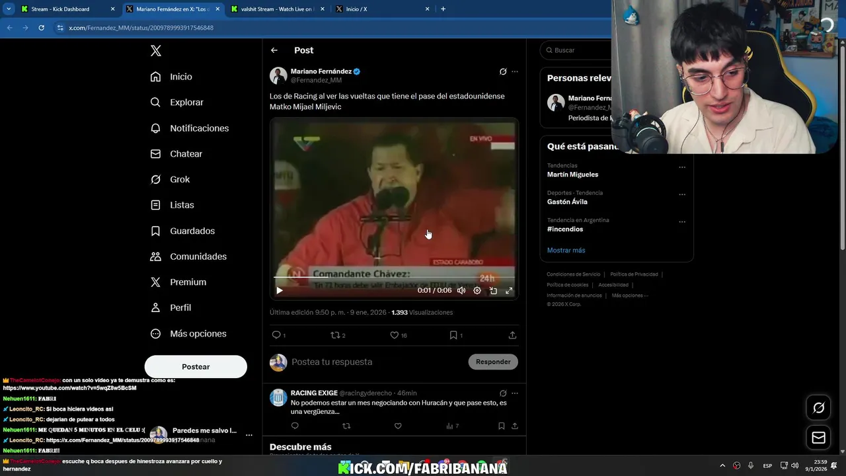
Task: Enable picture-in-picture for the video
Action: click(x=493, y=290)
